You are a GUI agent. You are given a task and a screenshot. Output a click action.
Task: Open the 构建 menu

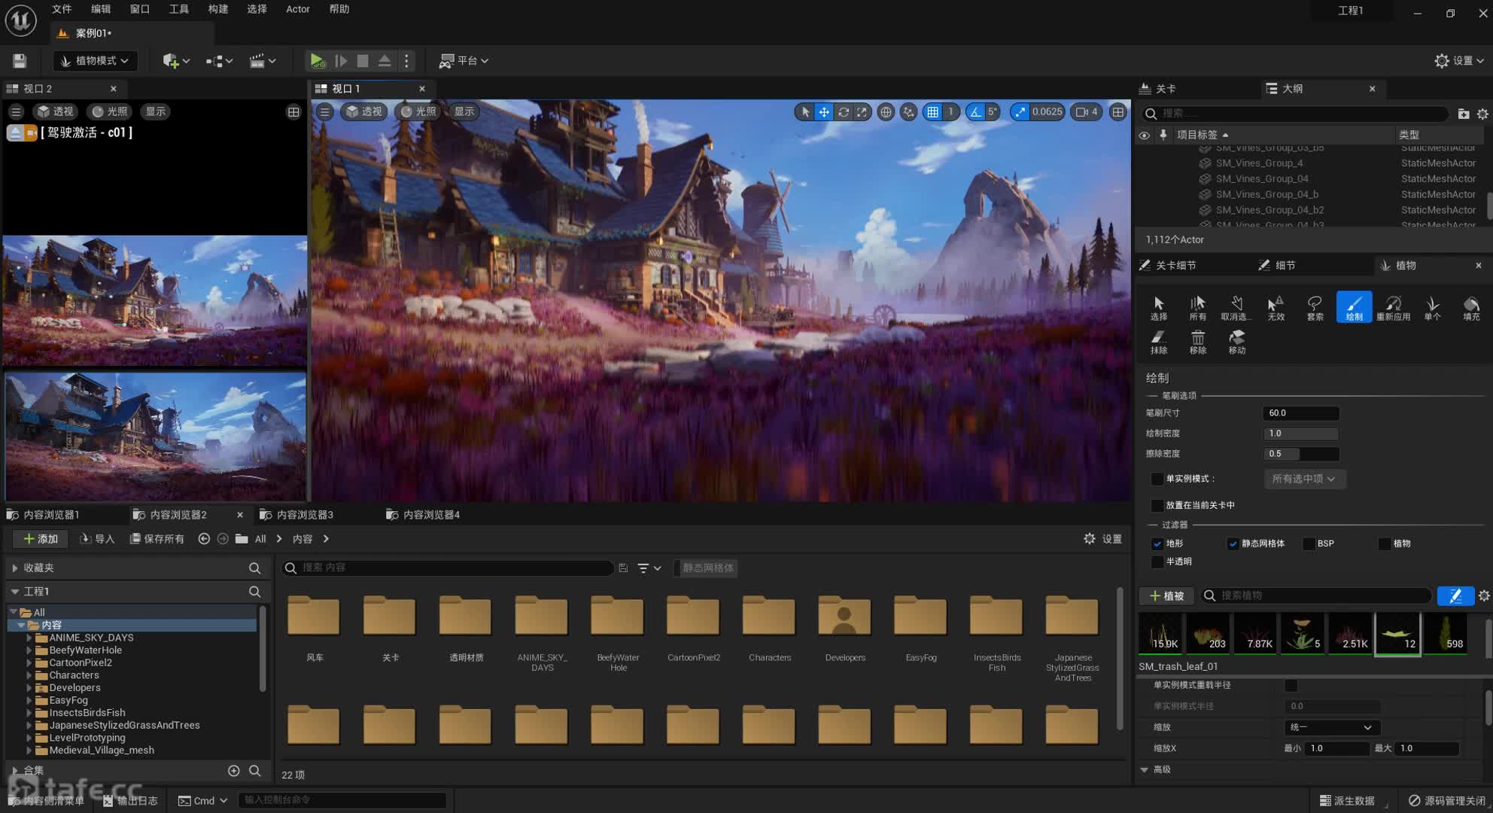point(218,9)
